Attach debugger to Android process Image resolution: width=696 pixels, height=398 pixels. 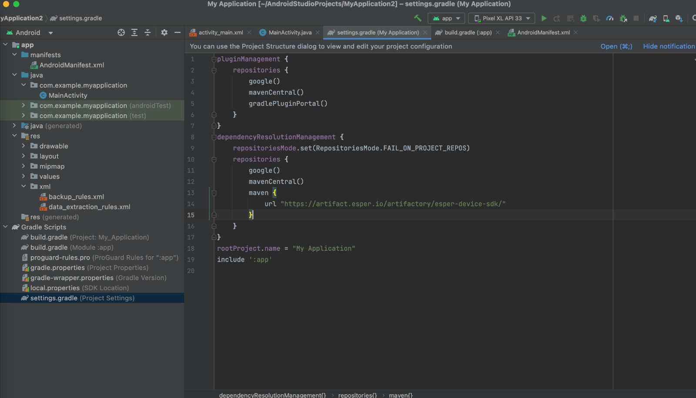(623, 18)
